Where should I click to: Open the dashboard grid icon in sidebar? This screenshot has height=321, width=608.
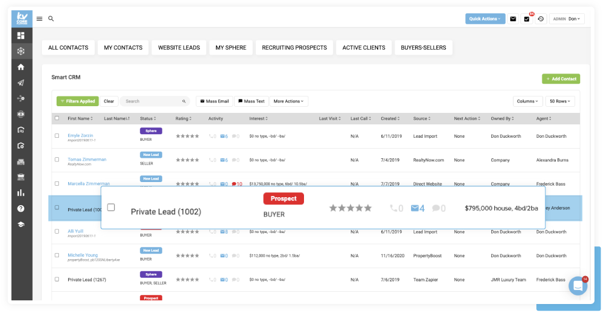pyautogui.click(x=21, y=36)
